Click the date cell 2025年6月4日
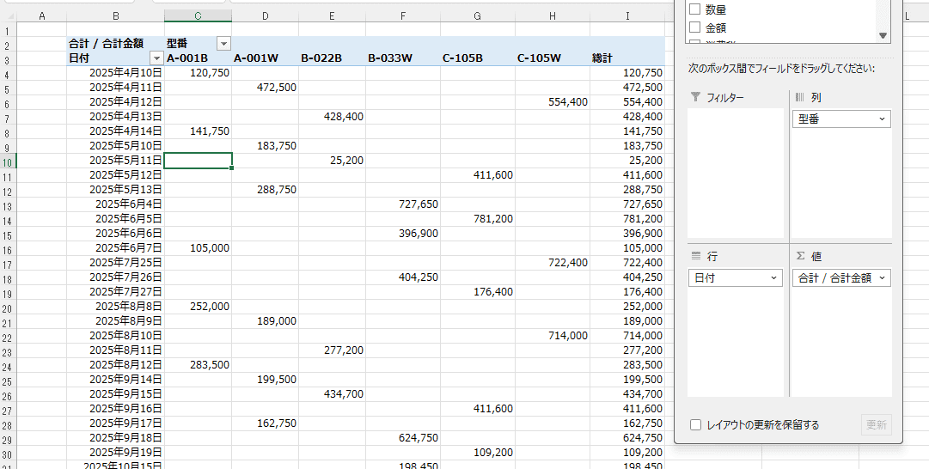929x469 pixels. pyautogui.click(x=115, y=204)
